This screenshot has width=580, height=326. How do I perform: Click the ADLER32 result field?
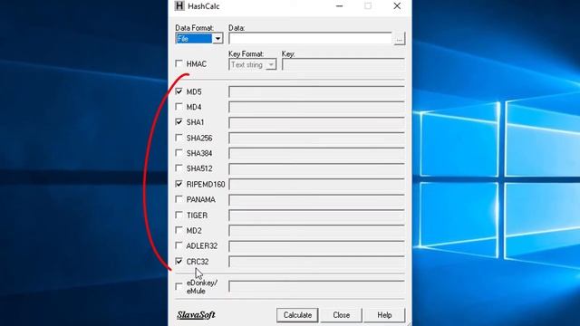pyautogui.click(x=316, y=245)
